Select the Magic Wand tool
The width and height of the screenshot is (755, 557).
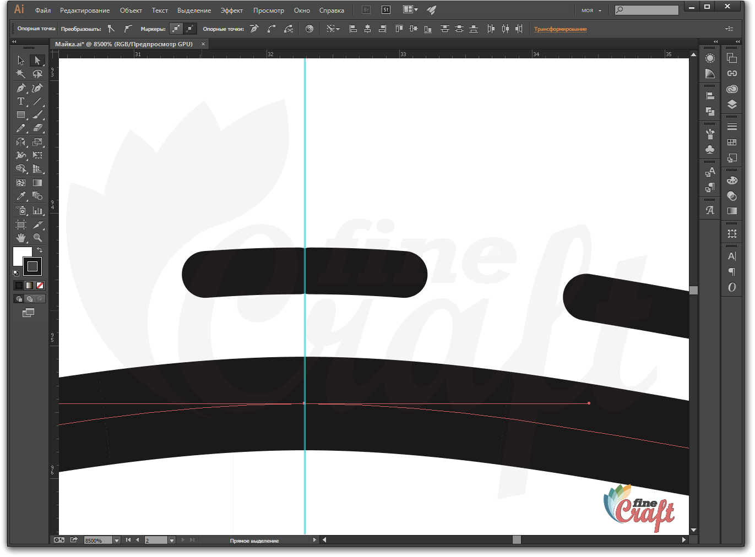pos(20,74)
